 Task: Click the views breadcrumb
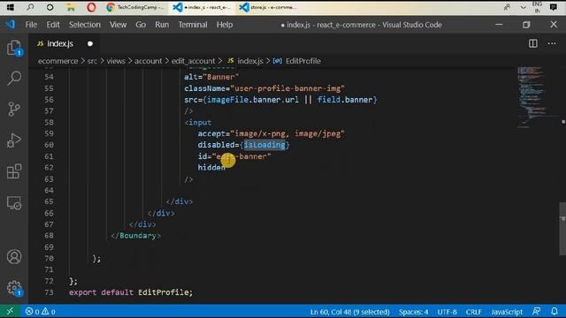(116, 61)
